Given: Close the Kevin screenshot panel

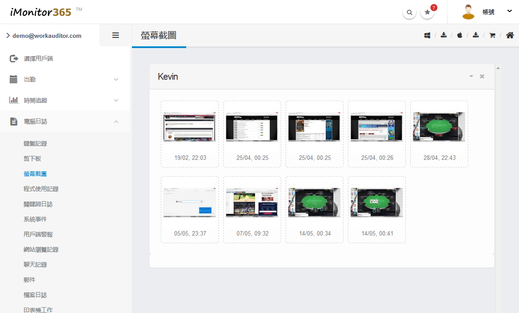Looking at the screenshot, I should coord(482,76).
